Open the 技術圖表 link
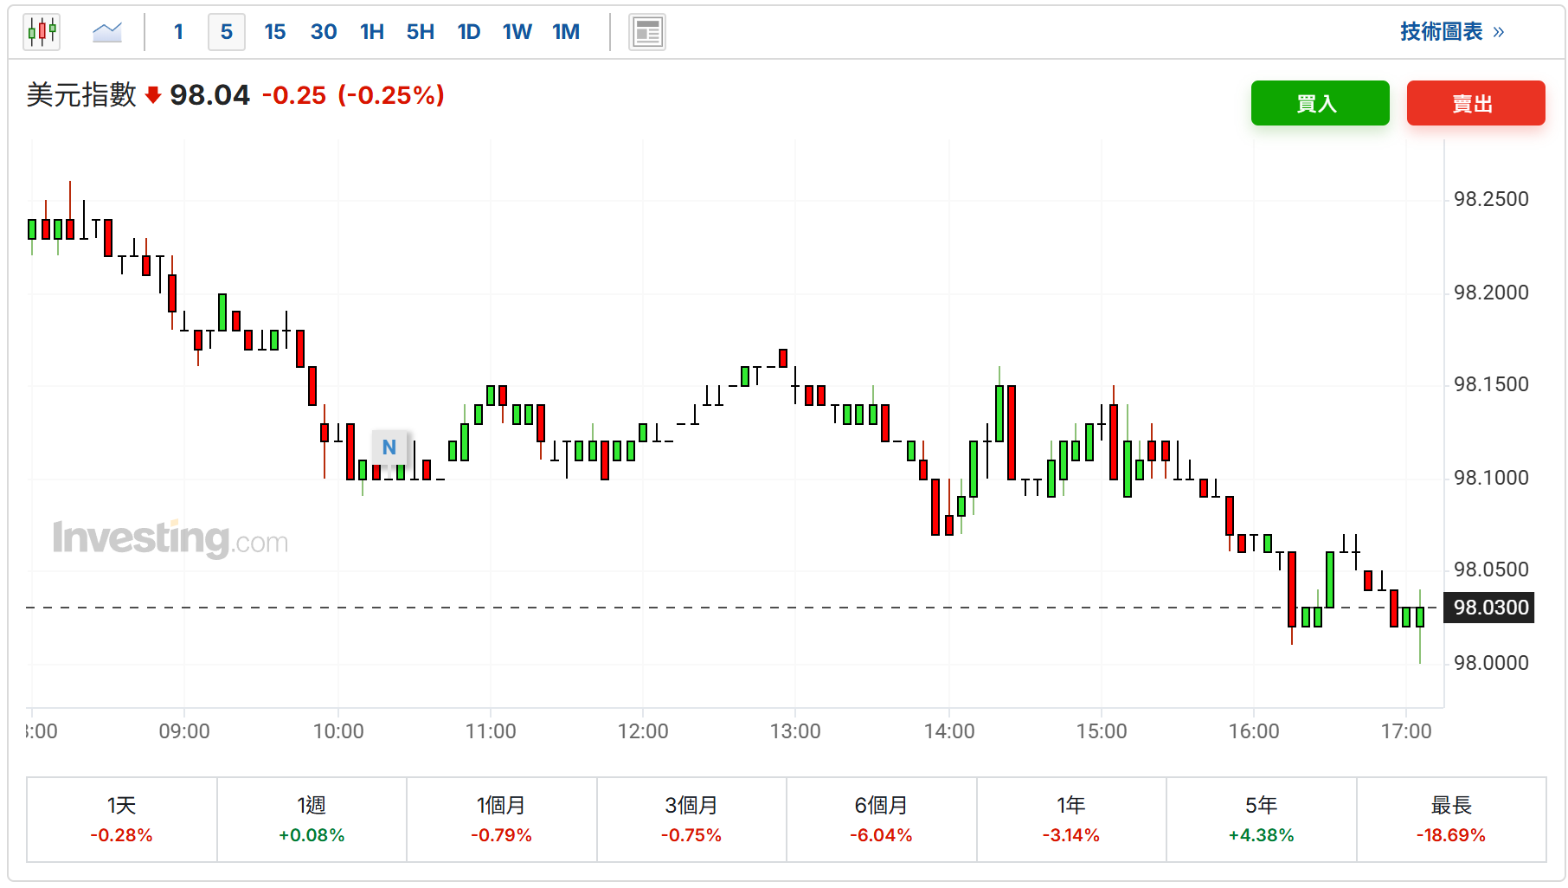Image resolution: width=1568 pixels, height=888 pixels. click(x=1452, y=32)
